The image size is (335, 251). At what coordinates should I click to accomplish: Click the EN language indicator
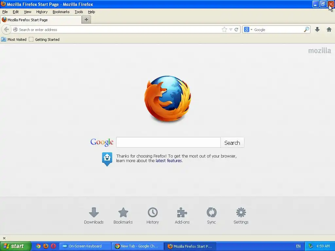pos(298,246)
